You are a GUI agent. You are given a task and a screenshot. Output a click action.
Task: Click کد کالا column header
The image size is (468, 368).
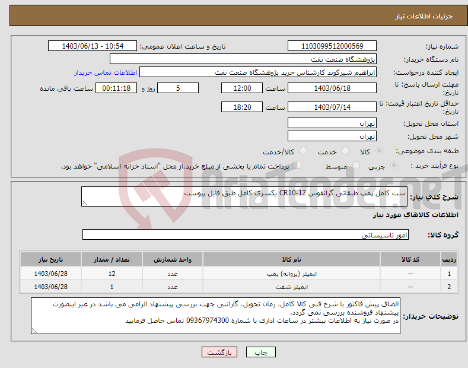pos(410,259)
